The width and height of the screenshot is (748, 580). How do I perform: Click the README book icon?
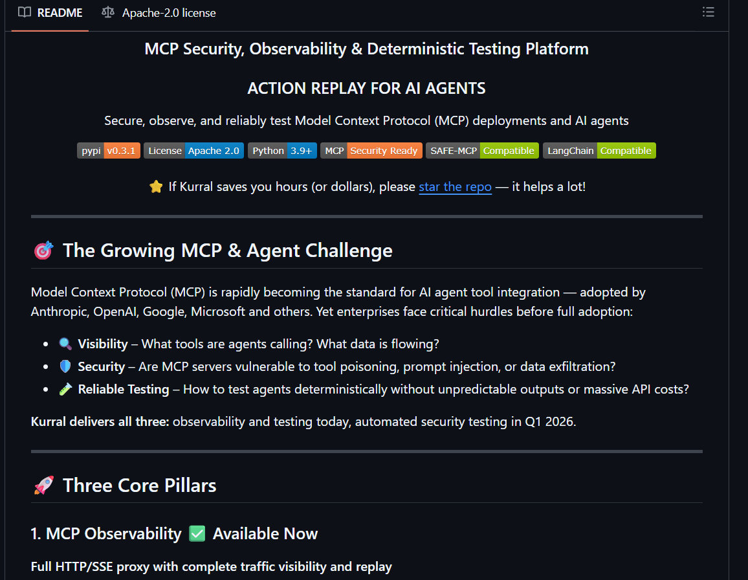tap(25, 12)
